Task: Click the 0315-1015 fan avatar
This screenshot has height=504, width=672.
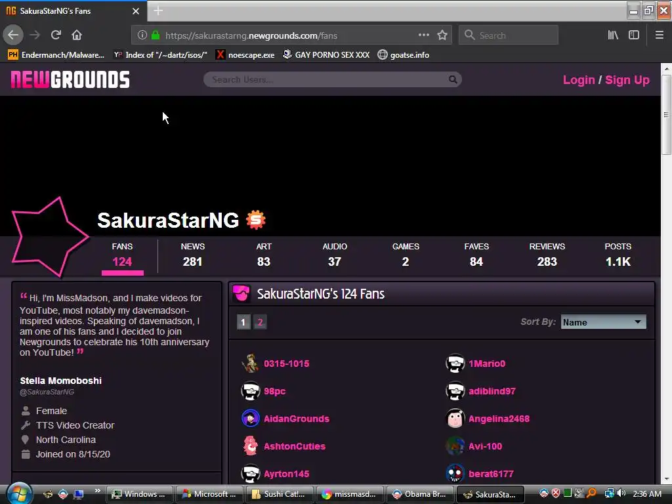Action: (250, 364)
